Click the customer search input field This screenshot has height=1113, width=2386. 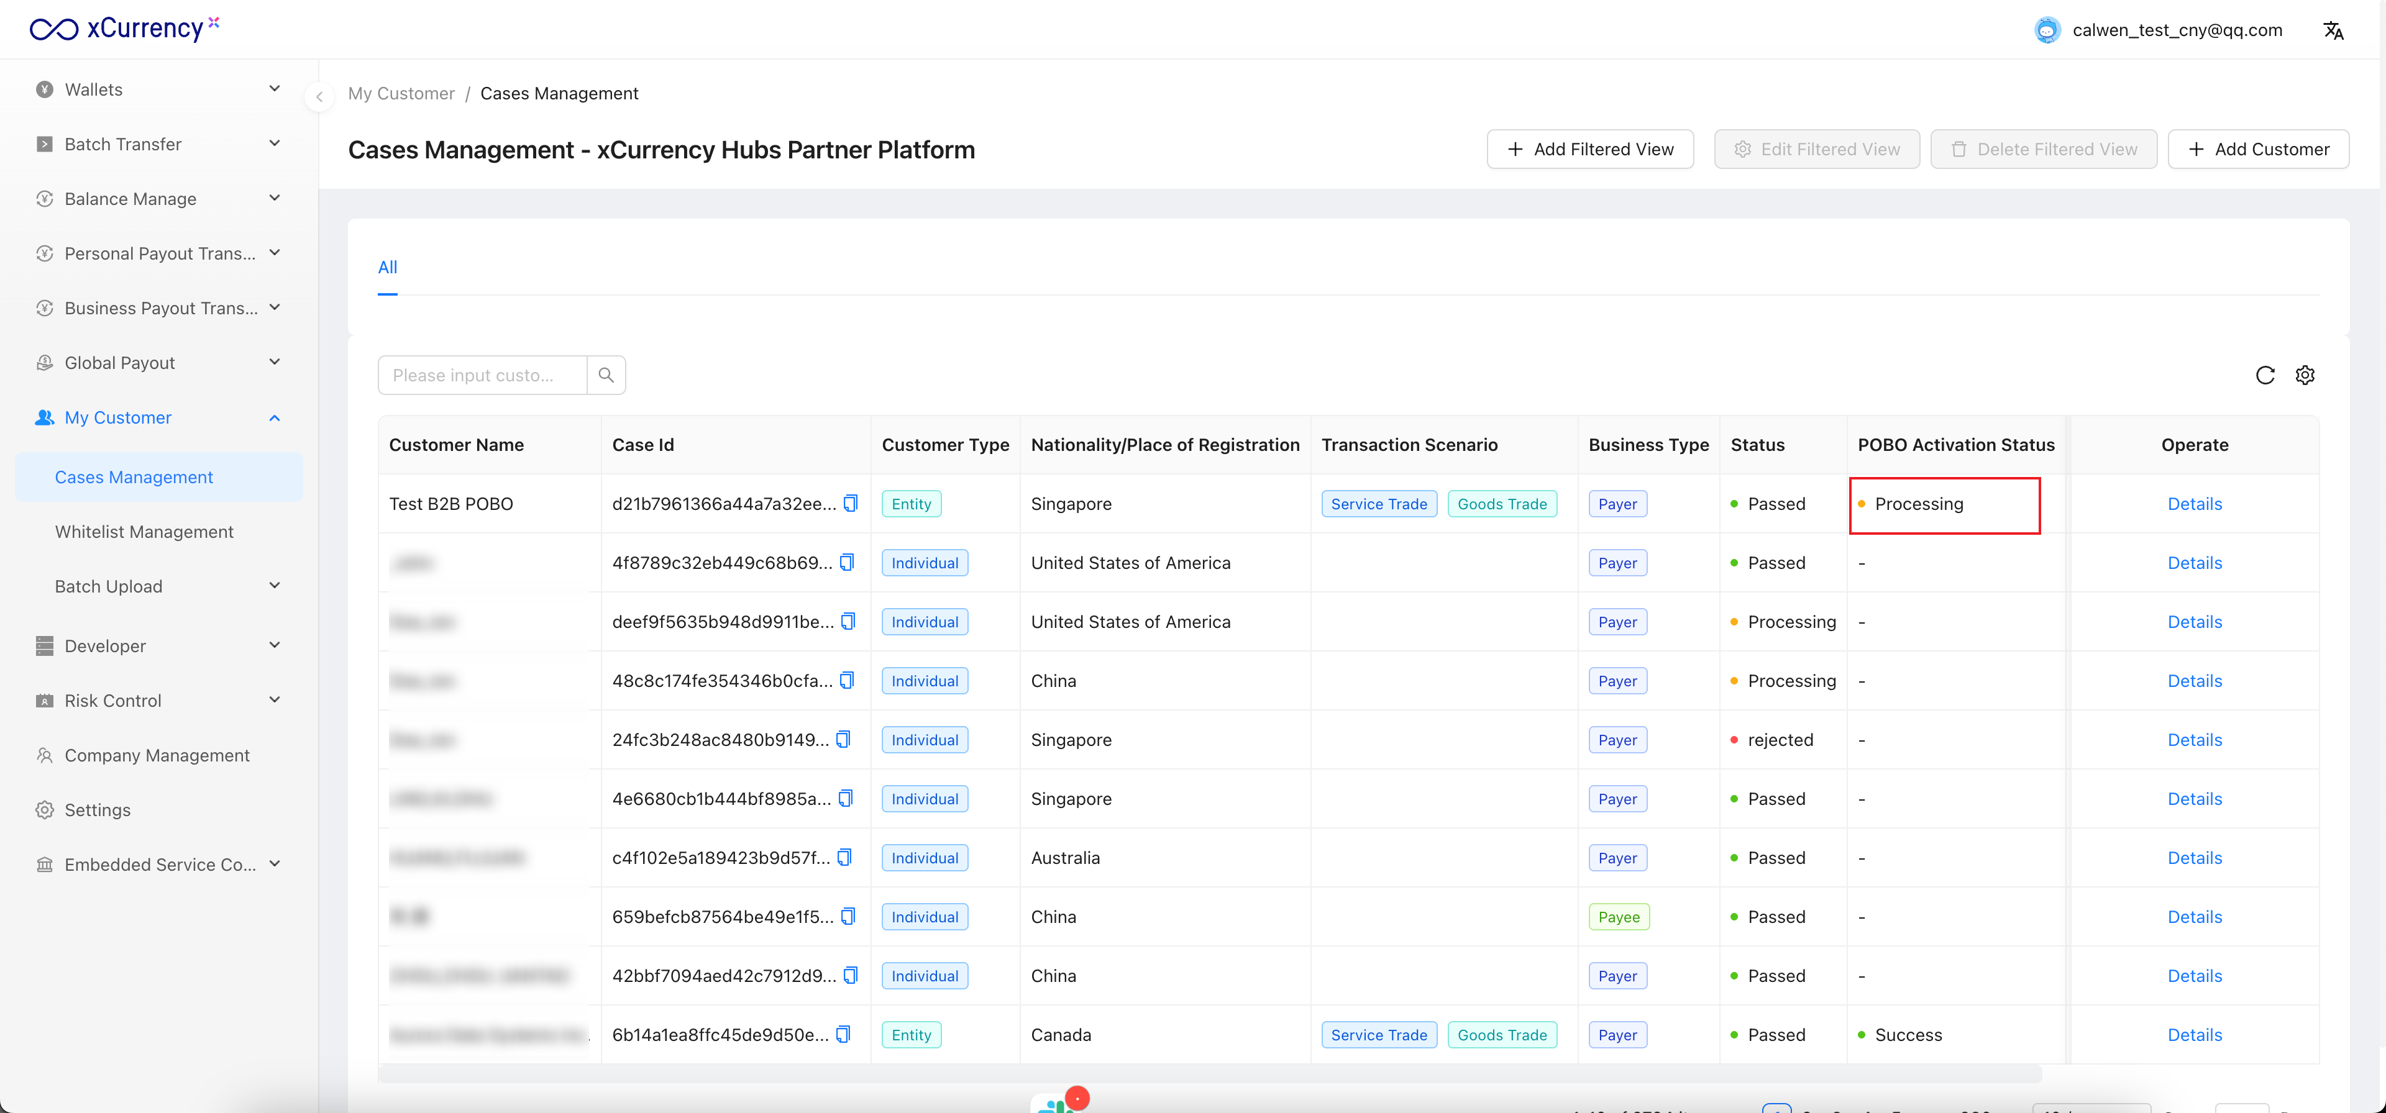(x=482, y=375)
